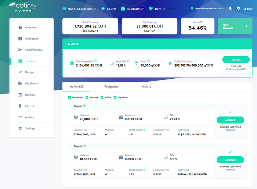Select the Send/Receive paper plane icon

pos(20,50)
